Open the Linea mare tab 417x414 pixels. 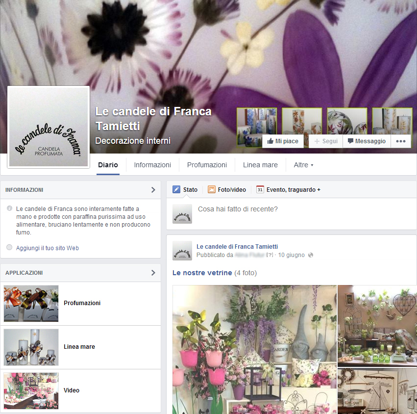(x=260, y=165)
